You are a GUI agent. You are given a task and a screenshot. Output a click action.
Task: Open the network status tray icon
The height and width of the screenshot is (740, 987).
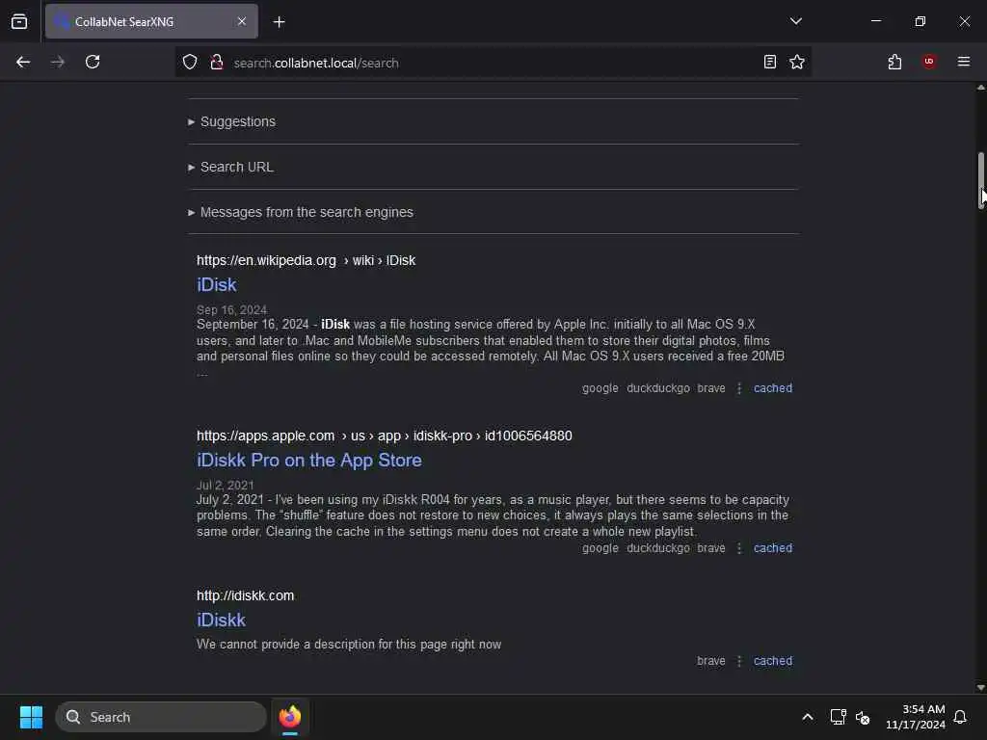(x=838, y=717)
